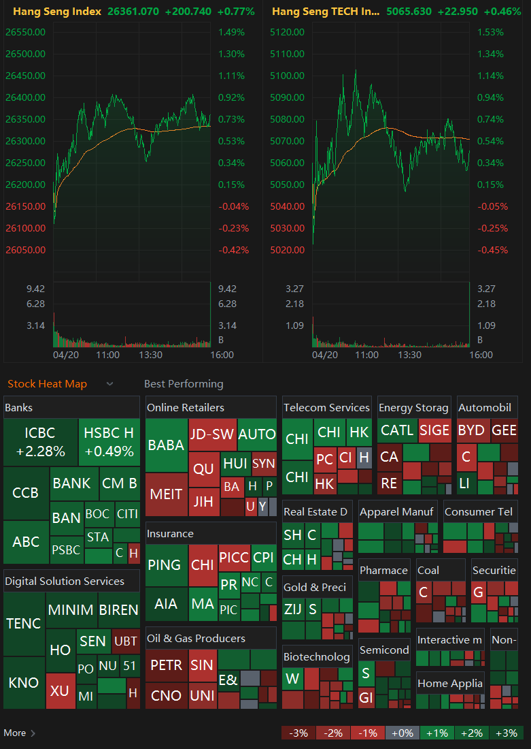Open the QU tile in Online Retailers
Image resolution: width=531 pixels, height=749 pixels.
tap(204, 469)
